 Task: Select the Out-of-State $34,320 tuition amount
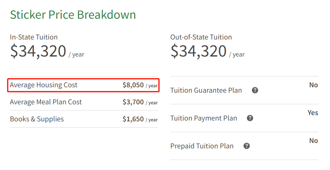[198, 51]
